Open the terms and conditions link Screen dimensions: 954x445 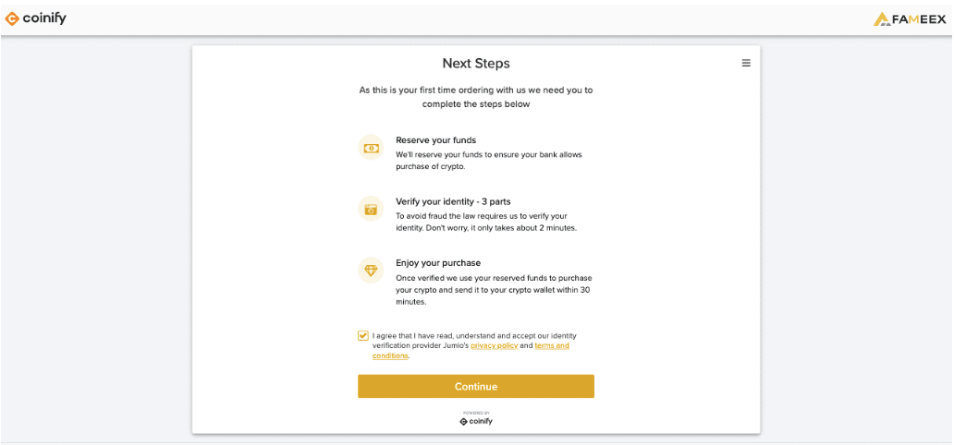(471, 351)
